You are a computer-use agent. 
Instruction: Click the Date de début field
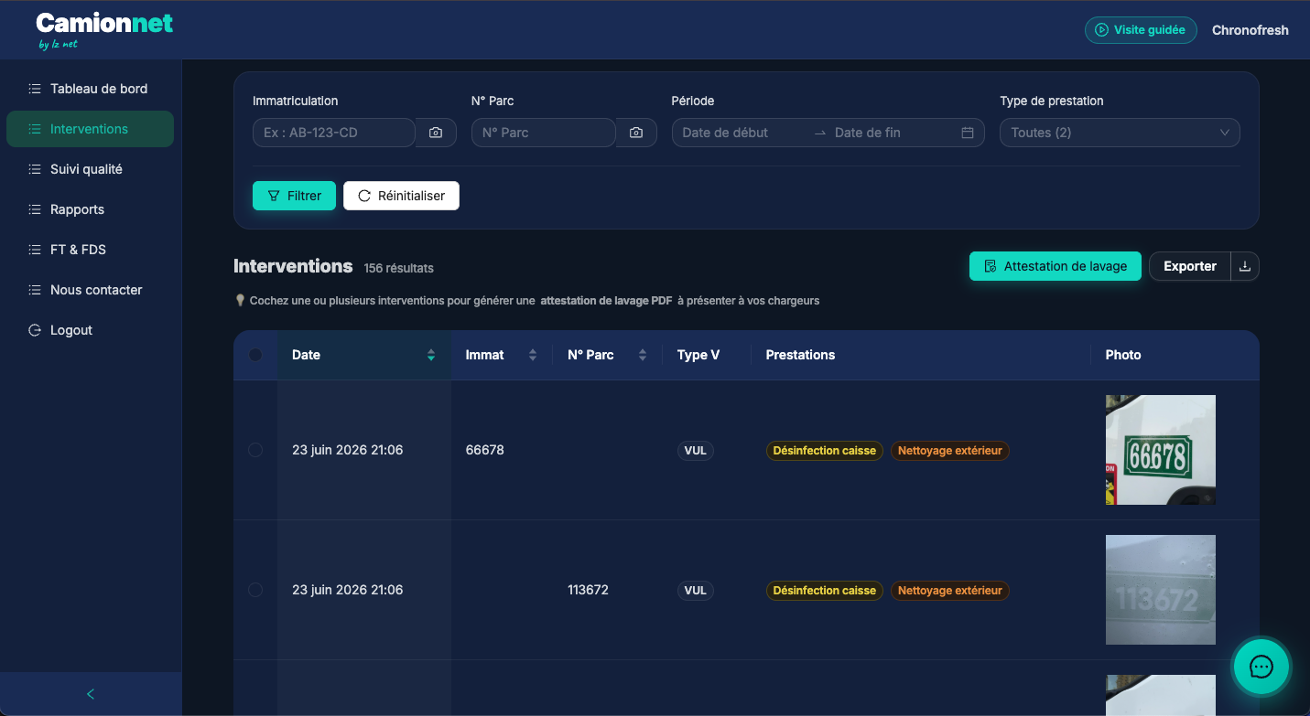(742, 133)
